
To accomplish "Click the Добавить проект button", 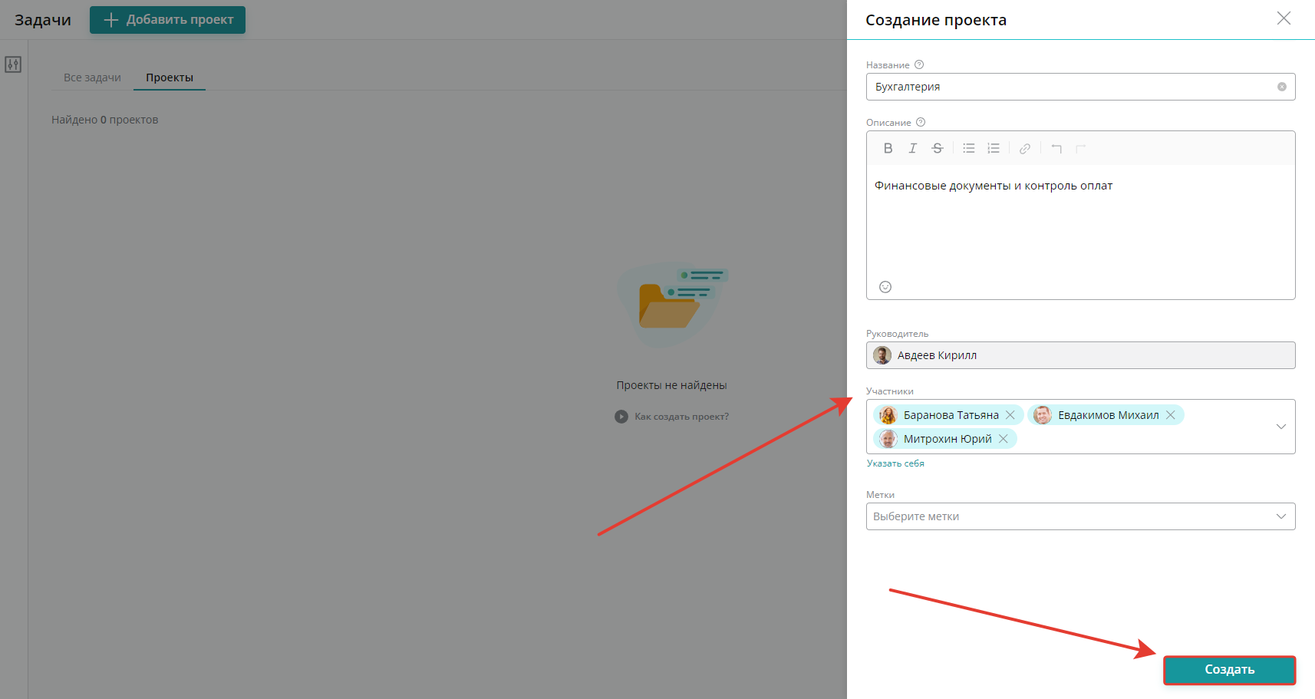I will pyautogui.click(x=167, y=20).
